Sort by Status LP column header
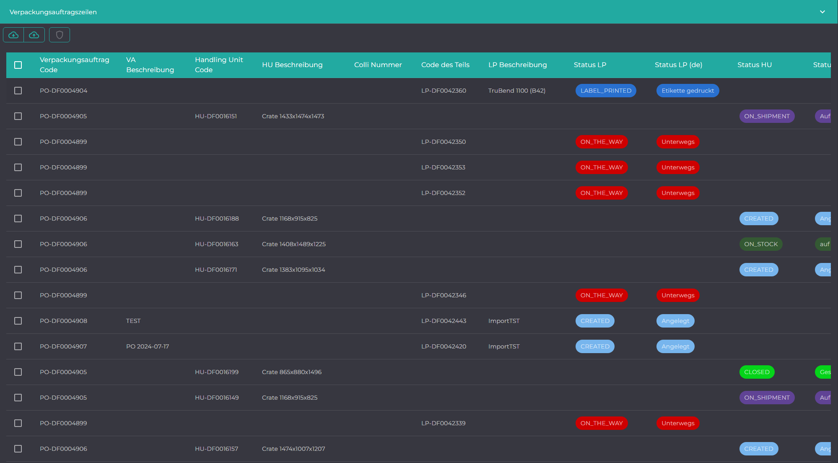838x463 pixels. (x=590, y=65)
